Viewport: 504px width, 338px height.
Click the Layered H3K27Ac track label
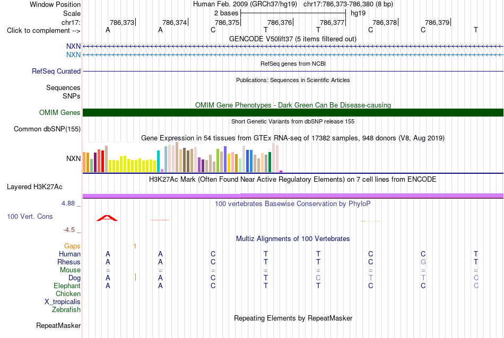coord(34,187)
